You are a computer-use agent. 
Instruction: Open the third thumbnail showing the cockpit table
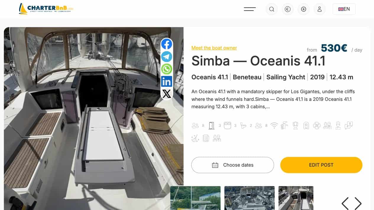[x=296, y=198]
